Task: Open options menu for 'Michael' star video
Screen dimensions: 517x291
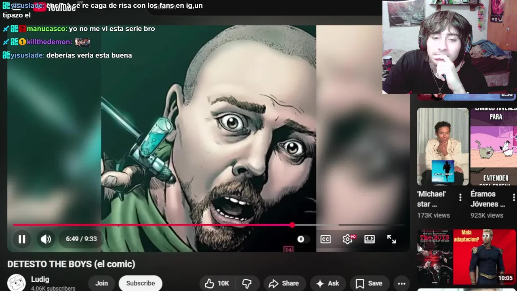Action: [460, 197]
